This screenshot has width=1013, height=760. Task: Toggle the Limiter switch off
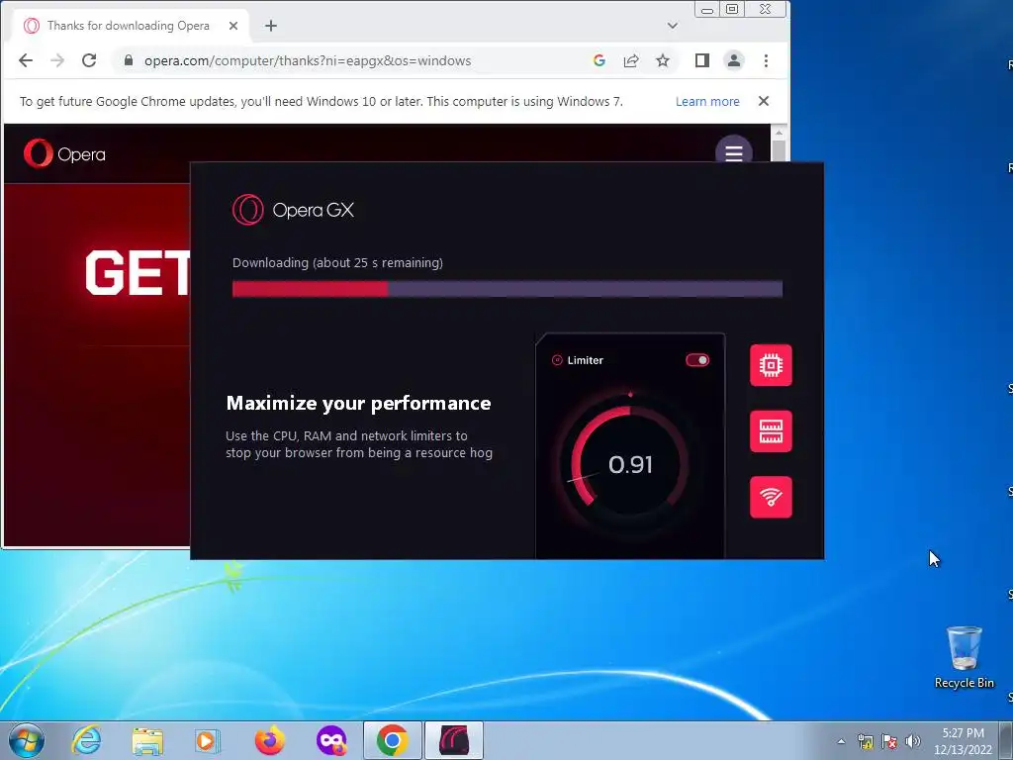(x=697, y=360)
